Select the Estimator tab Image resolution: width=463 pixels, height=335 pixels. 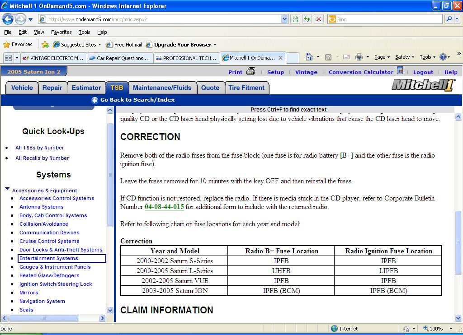86,88
